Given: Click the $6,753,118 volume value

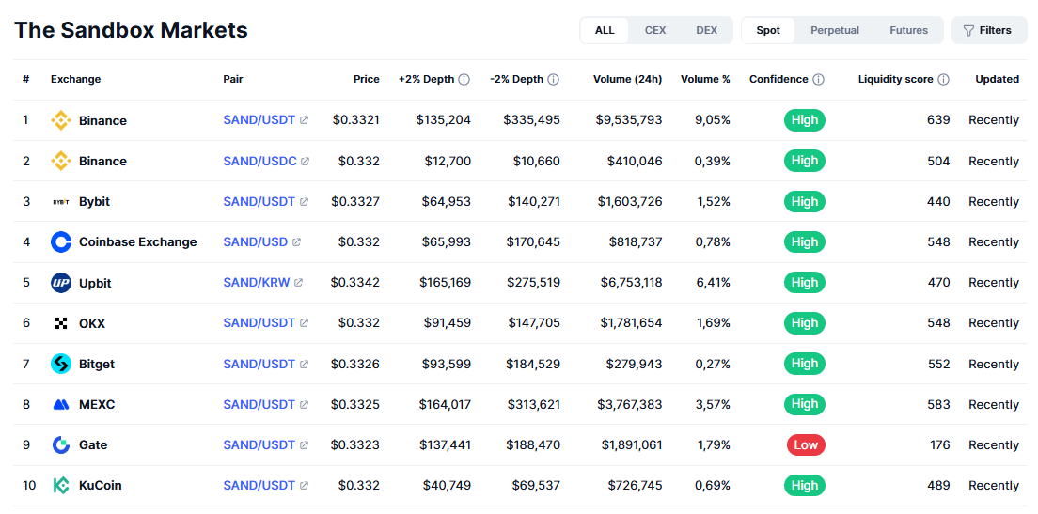Looking at the screenshot, I should [x=631, y=283].
